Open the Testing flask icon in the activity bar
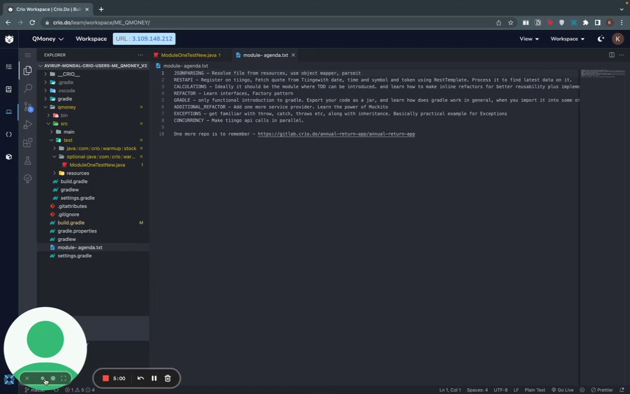Image resolution: width=630 pixels, height=394 pixels. (28, 161)
